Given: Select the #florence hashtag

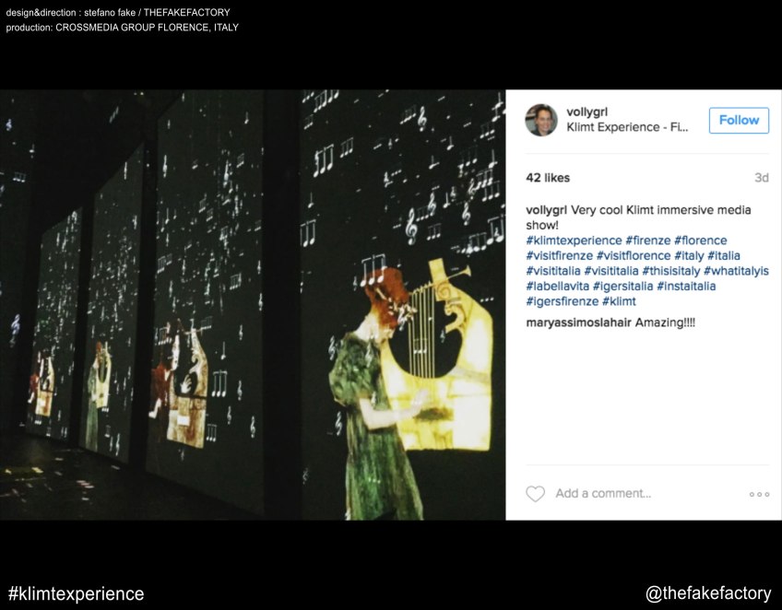Looking at the screenshot, I should 700,240.
